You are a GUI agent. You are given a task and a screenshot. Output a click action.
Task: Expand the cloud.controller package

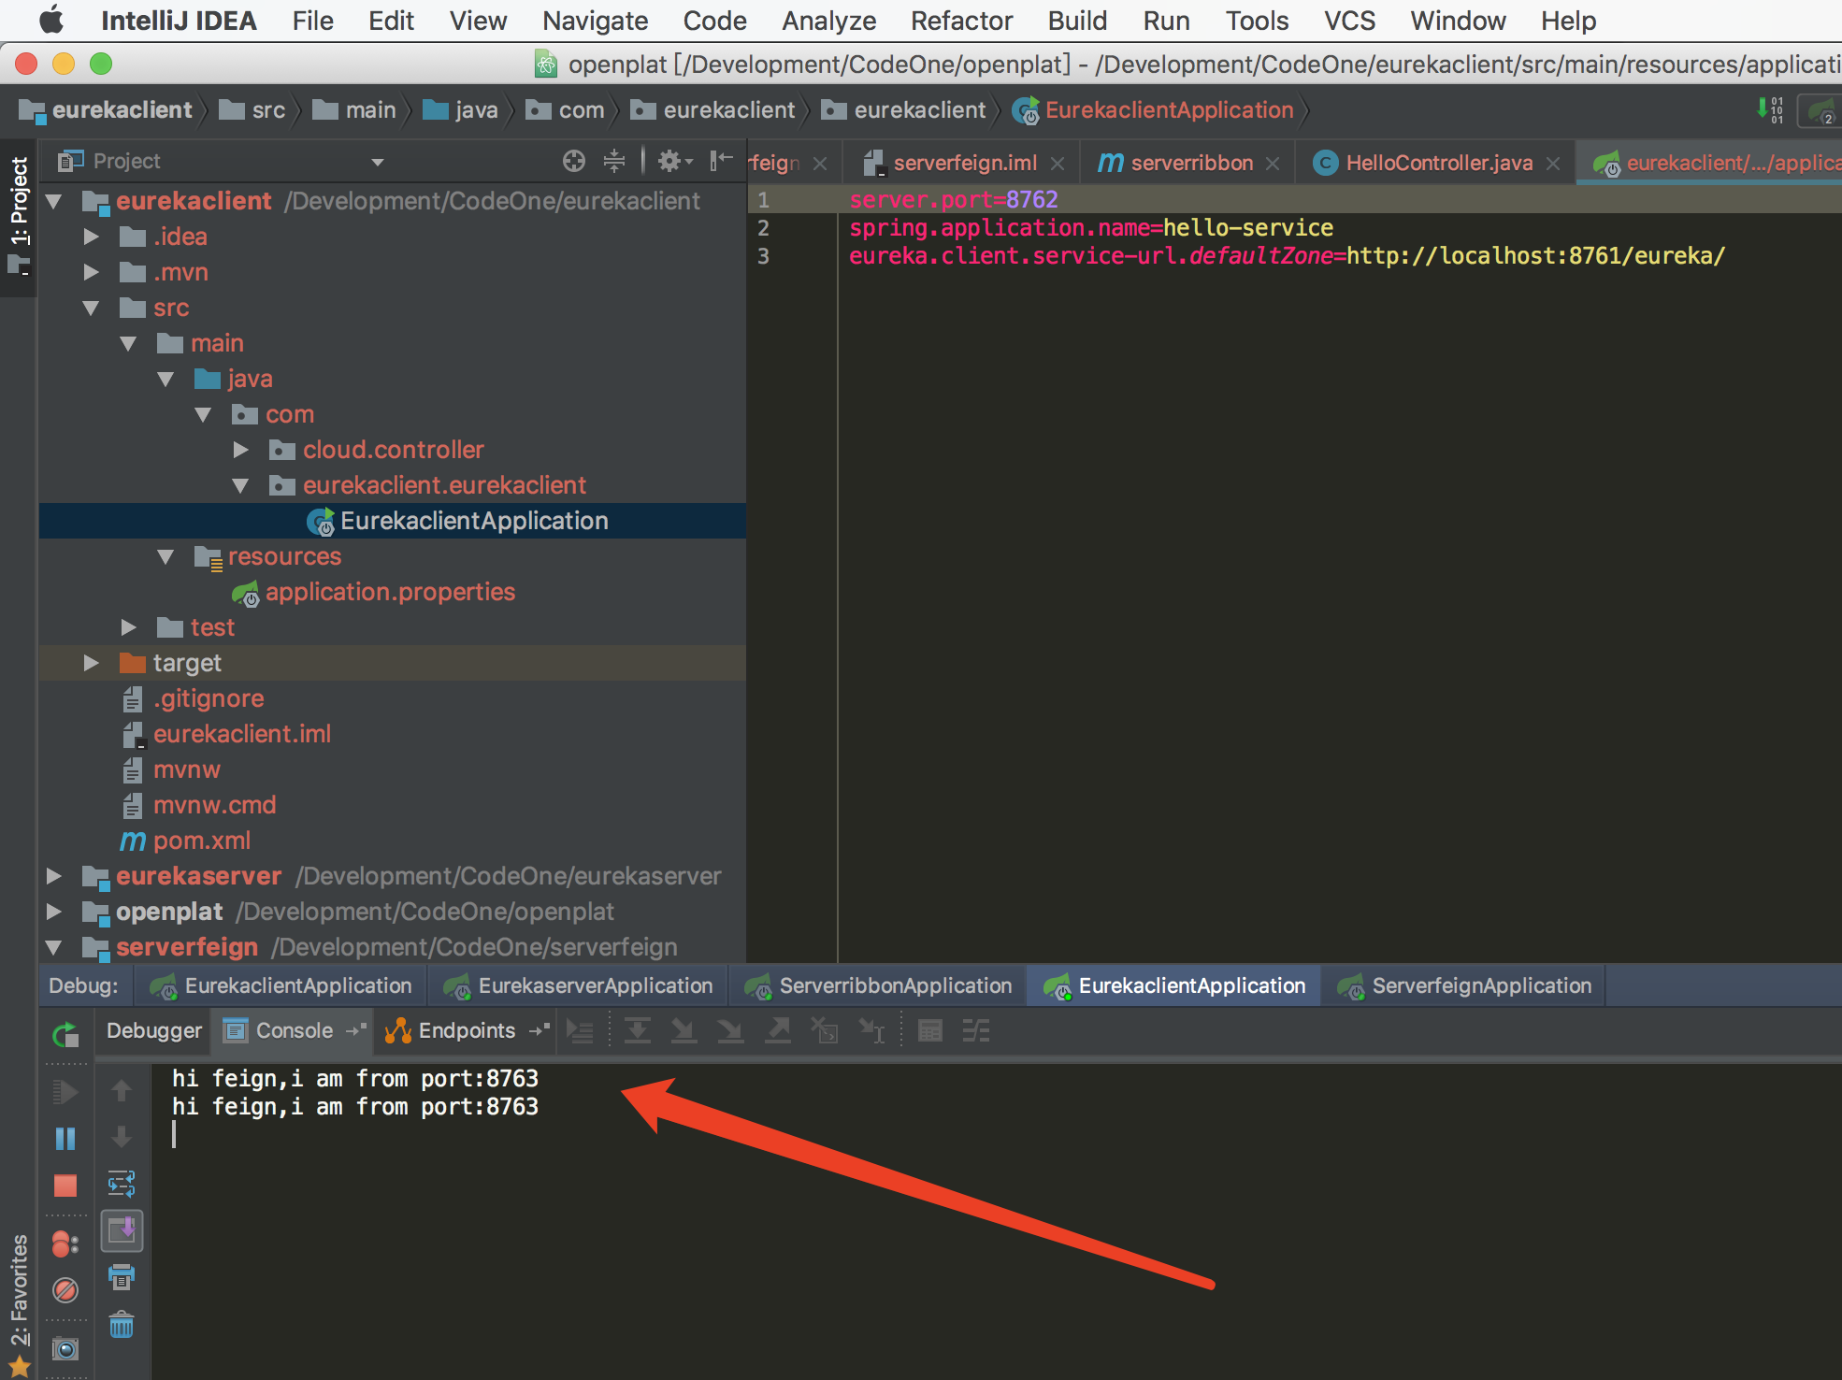[x=240, y=450]
